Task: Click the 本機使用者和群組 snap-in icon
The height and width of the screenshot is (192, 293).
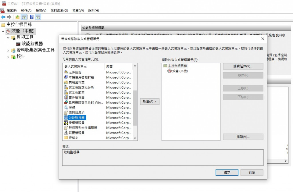Action: pyautogui.click(x=66, y=77)
